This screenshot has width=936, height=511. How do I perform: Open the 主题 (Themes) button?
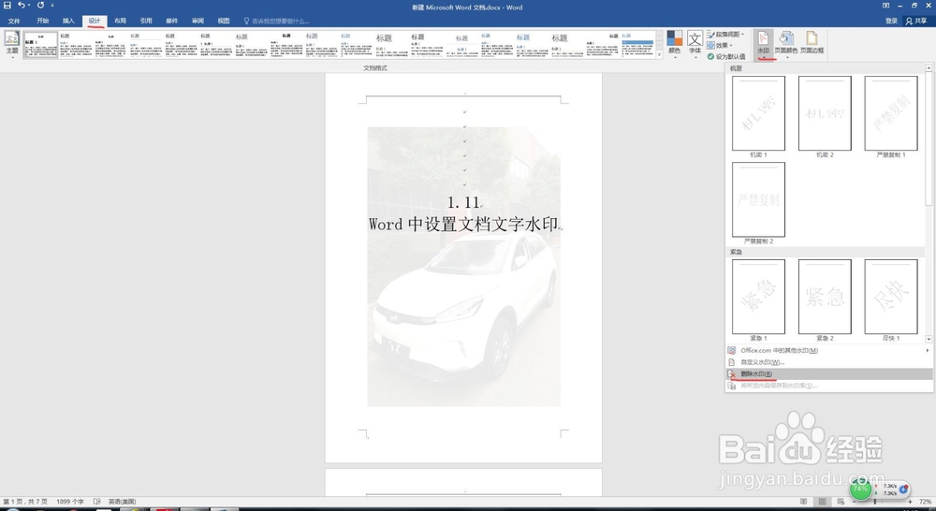(x=12, y=44)
